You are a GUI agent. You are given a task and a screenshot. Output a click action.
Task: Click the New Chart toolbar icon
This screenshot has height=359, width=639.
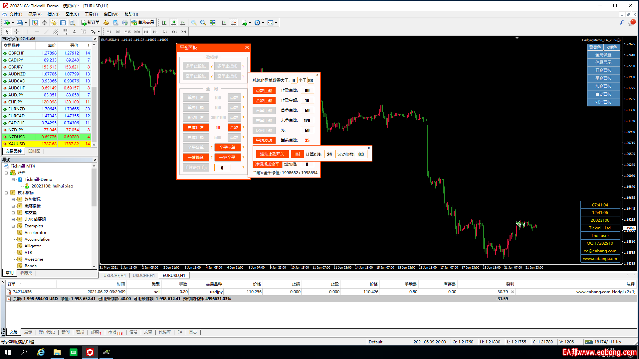point(7,23)
